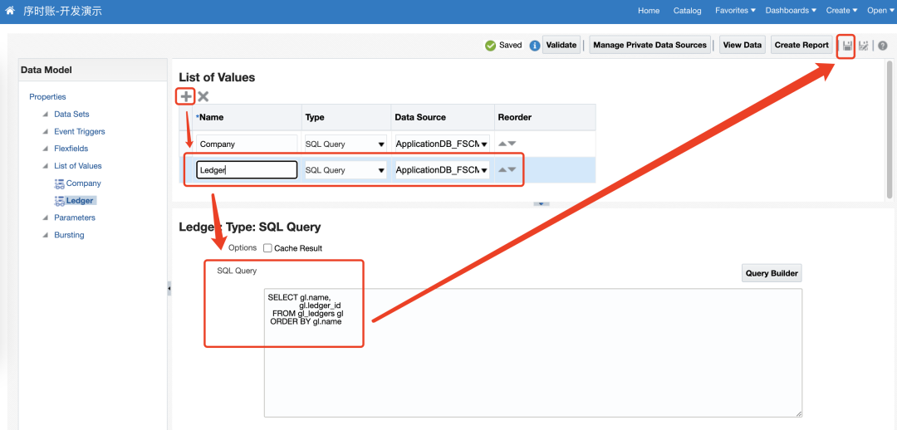The height and width of the screenshot is (430, 897).
Task: Move Company row down with reorder arrow
Action: pyautogui.click(x=512, y=144)
